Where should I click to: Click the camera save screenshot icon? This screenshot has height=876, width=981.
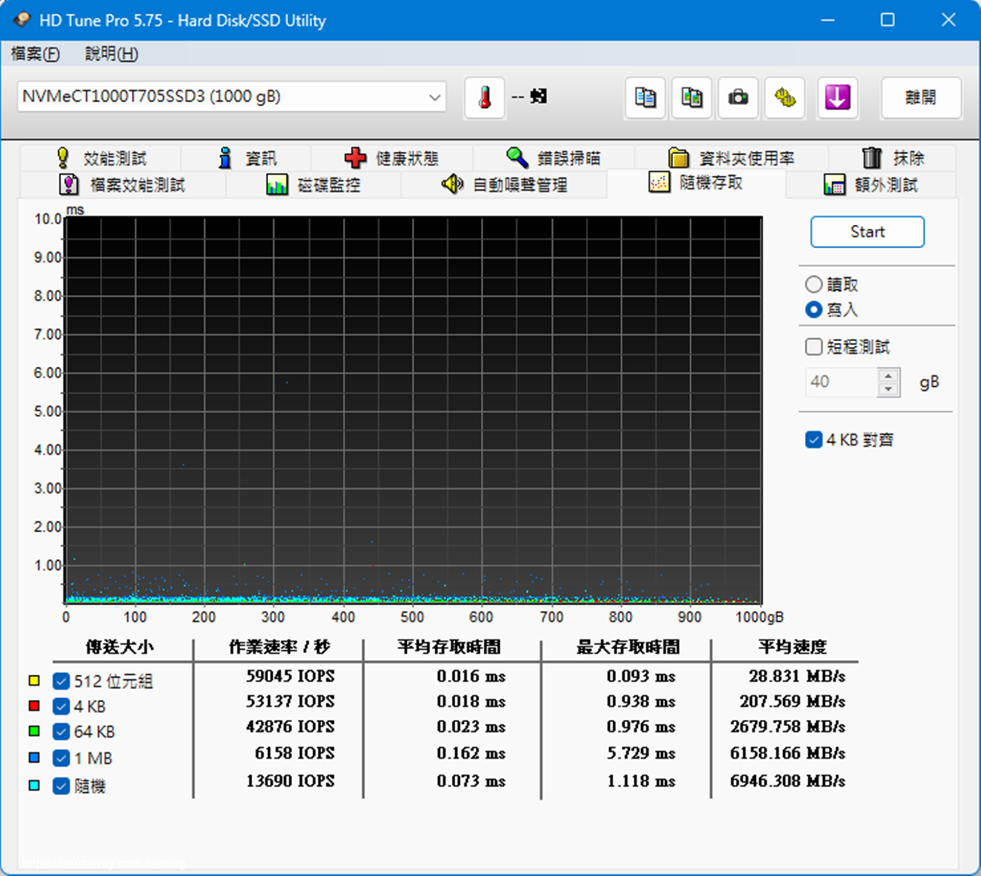(x=738, y=97)
